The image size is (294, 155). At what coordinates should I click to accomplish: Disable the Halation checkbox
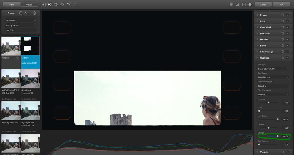pos(287,40)
